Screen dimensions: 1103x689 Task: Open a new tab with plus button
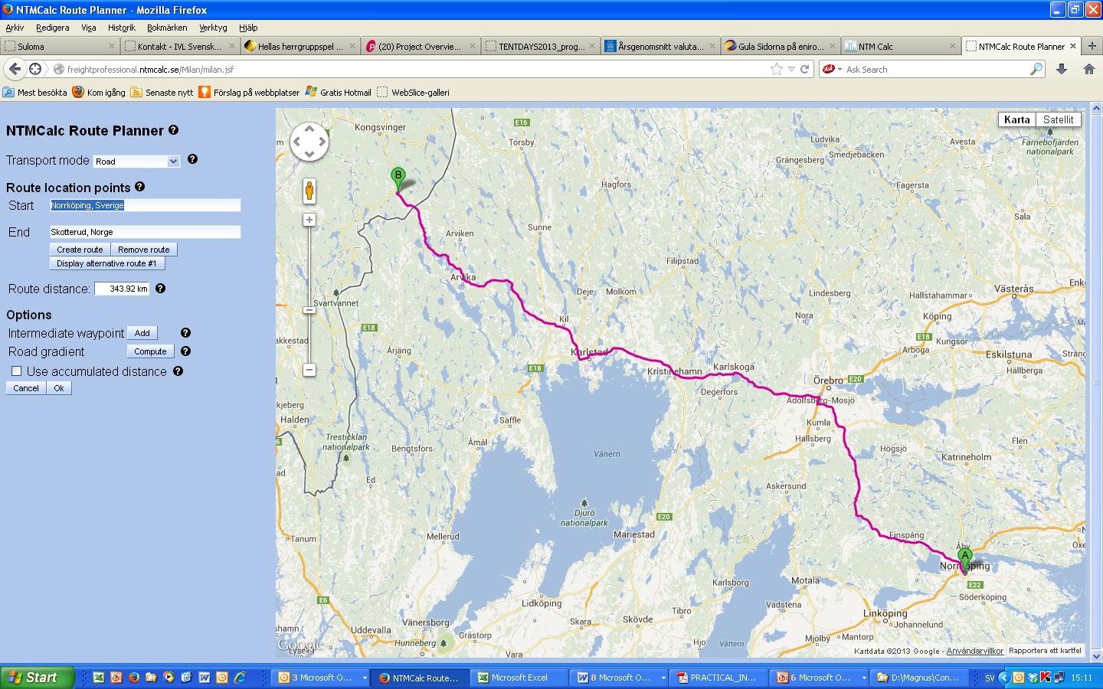(1092, 46)
